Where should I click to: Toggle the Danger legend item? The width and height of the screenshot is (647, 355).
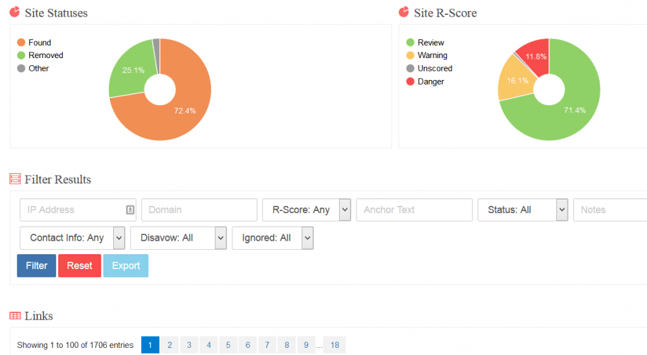pos(425,81)
